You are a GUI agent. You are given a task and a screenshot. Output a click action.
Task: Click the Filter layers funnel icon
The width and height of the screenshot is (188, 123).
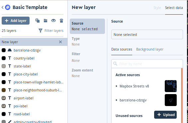[41, 31]
